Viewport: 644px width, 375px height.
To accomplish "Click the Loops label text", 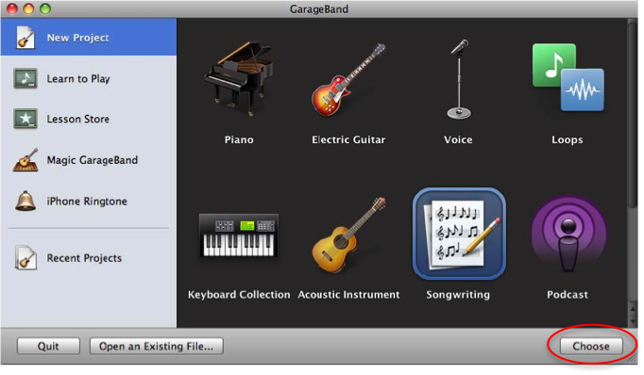I will click(568, 139).
